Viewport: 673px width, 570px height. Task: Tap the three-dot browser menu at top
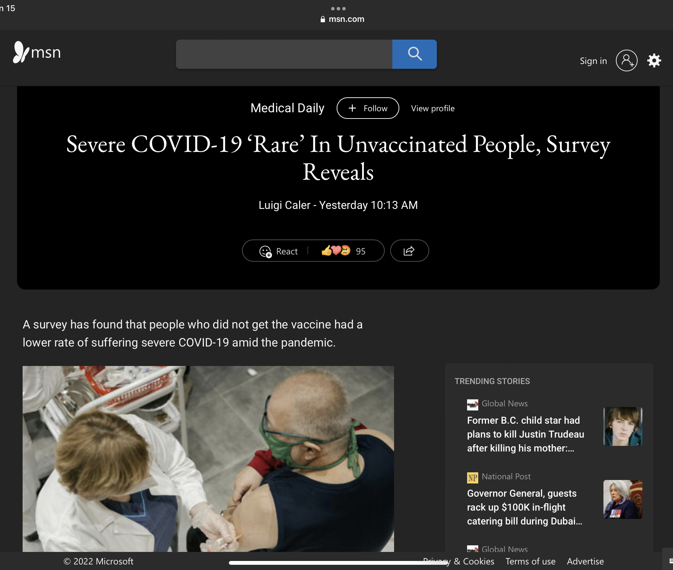[338, 8]
